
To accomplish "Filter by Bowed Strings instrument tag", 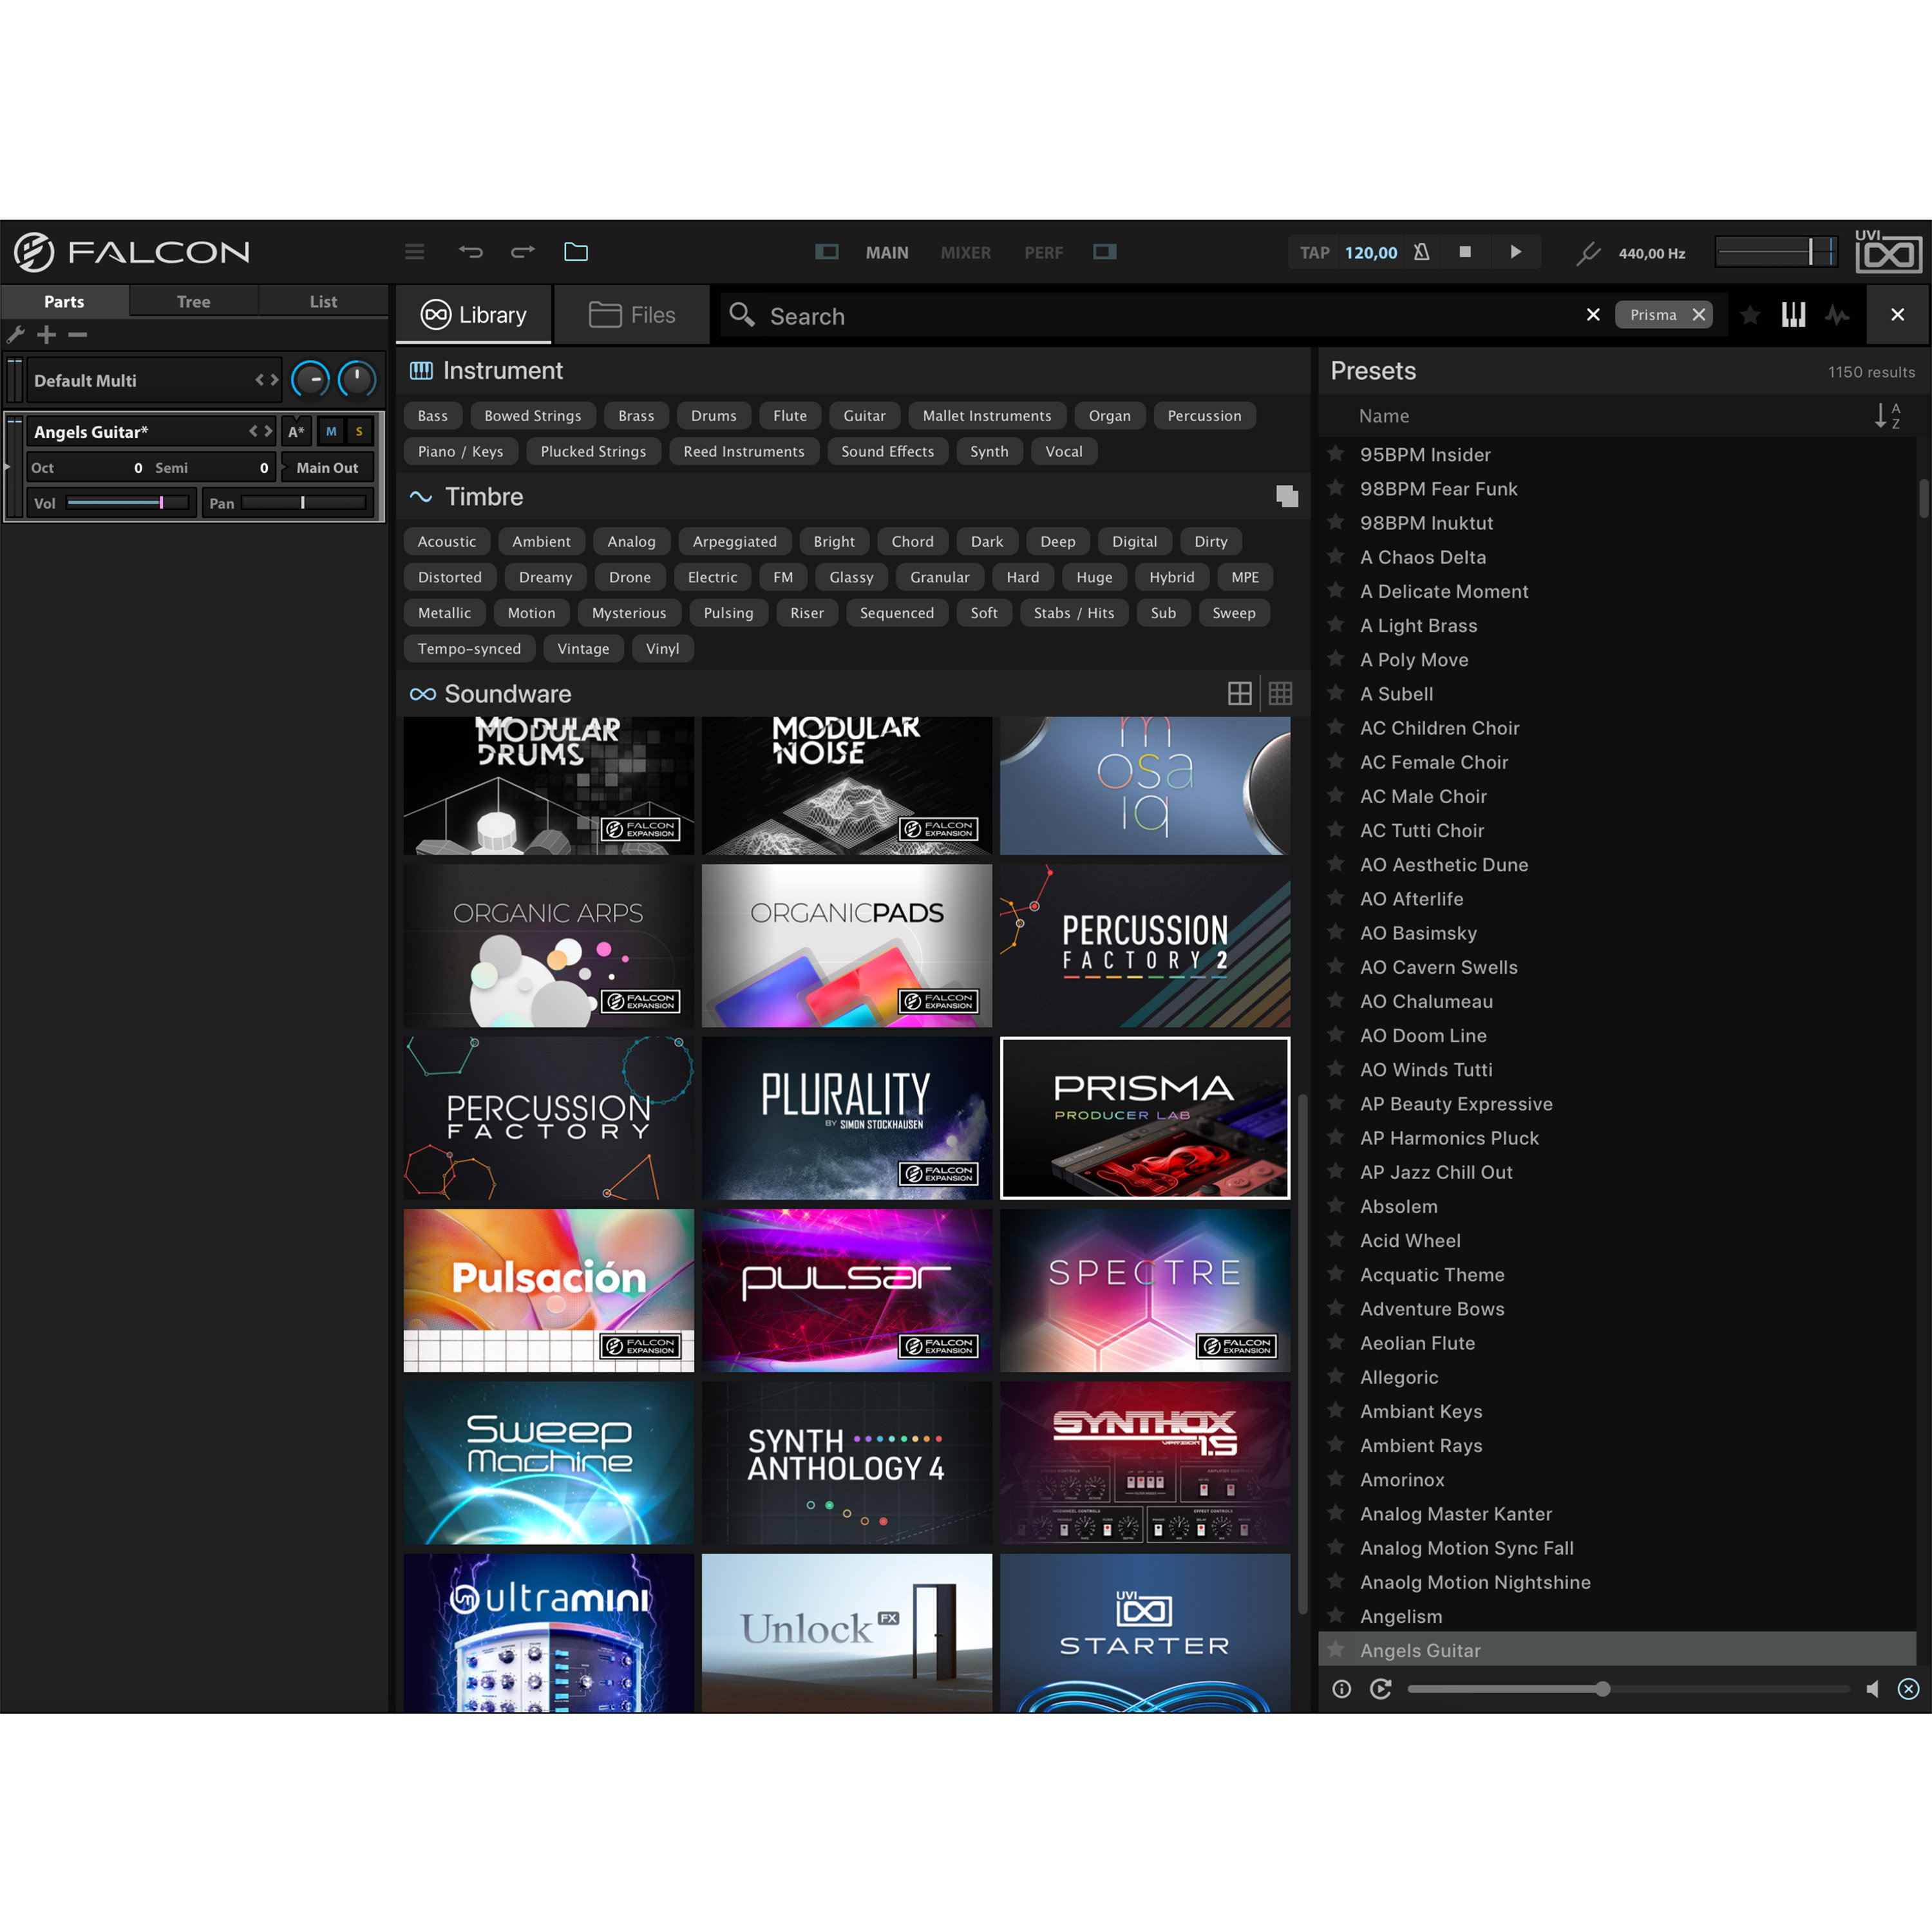I will tap(532, 416).
